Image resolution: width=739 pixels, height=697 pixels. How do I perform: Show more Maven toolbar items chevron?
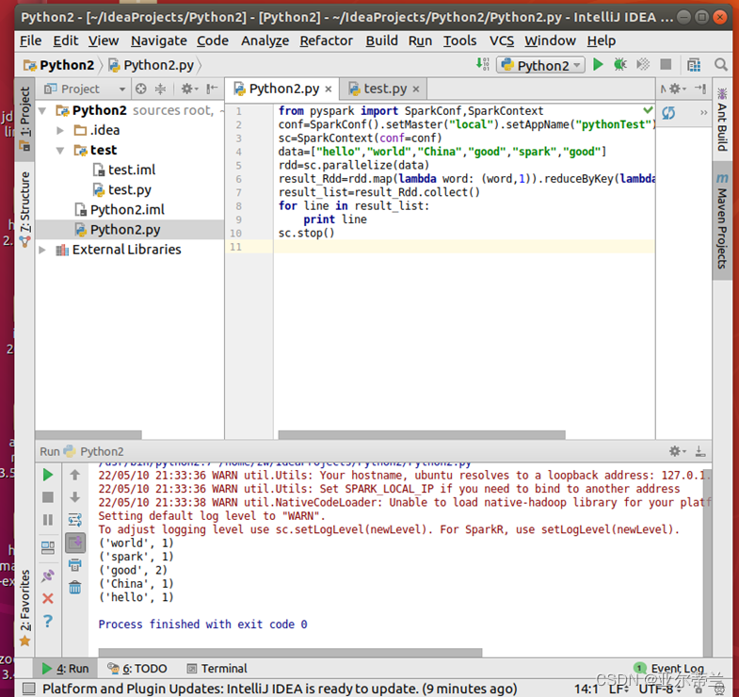point(703,113)
